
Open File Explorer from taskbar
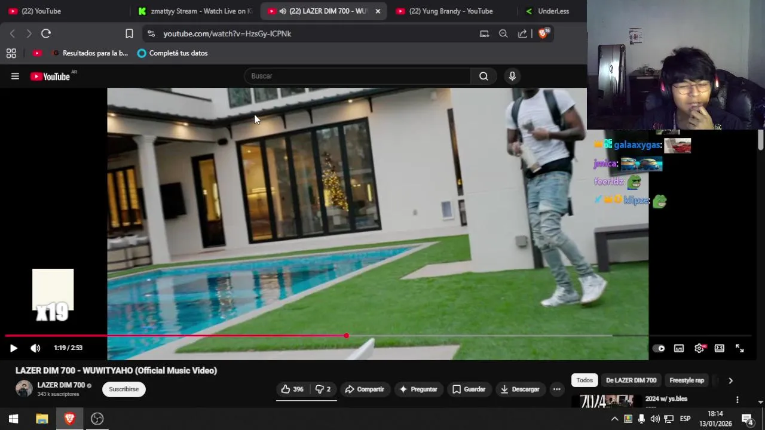tap(42, 419)
